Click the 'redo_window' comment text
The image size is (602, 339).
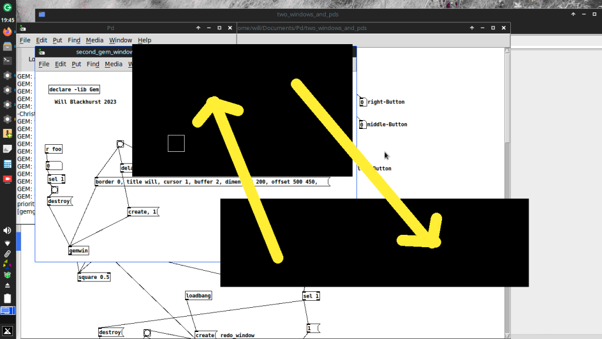coord(238,335)
